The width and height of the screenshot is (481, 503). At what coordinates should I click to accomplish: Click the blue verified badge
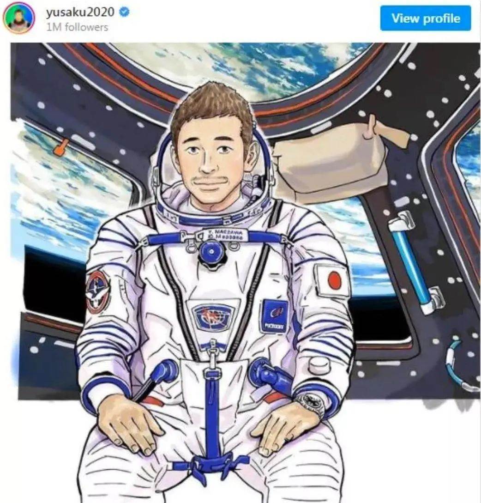(x=125, y=12)
